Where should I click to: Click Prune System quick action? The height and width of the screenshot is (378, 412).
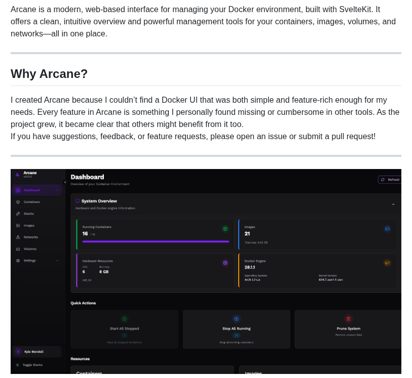click(349, 329)
